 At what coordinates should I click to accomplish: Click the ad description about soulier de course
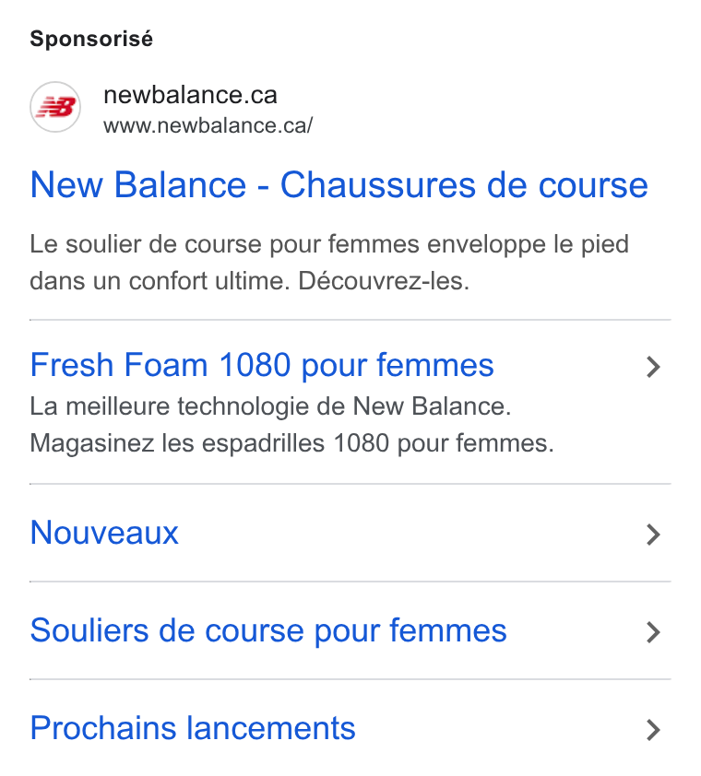pos(329,263)
